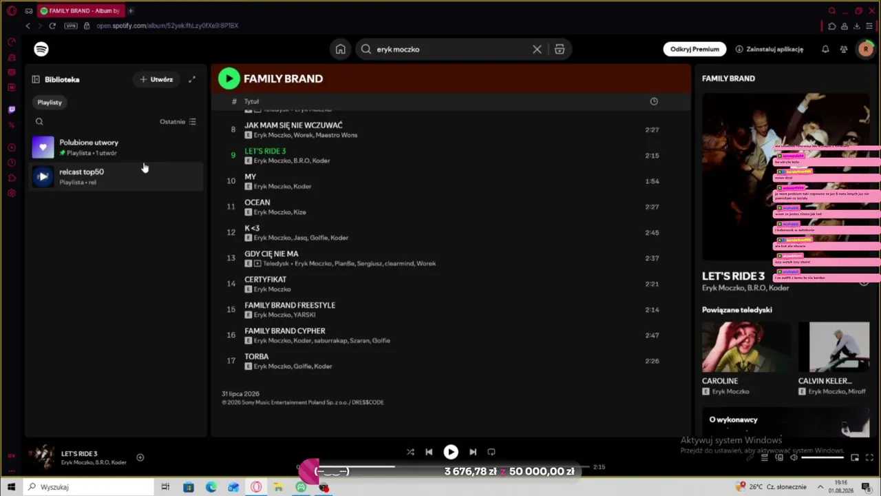Screen dimensions: 881x496
Task: Skip to the next track
Action: [x=473, y=452]
